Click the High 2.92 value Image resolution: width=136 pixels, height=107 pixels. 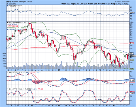pos(75,4)
